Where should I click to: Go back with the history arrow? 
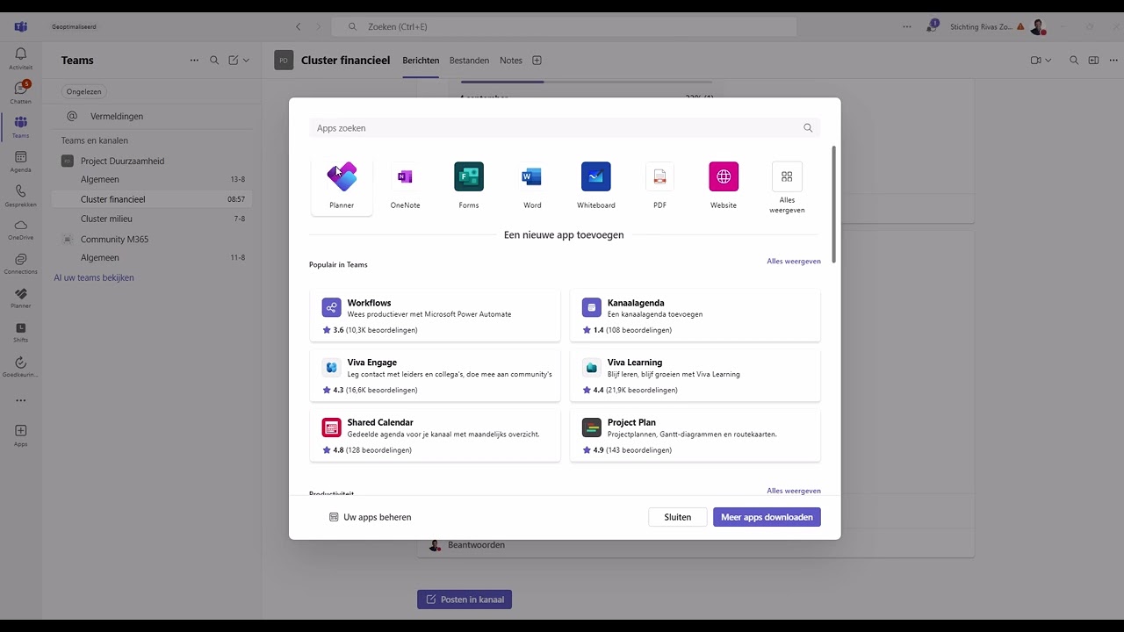(299, 26)
